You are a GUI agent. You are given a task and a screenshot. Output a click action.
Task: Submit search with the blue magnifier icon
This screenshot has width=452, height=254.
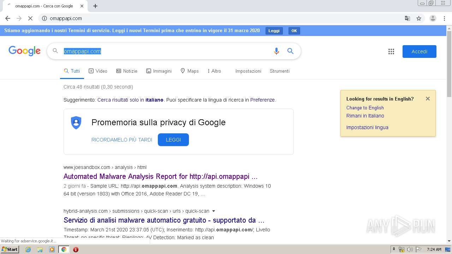point(290,51)
